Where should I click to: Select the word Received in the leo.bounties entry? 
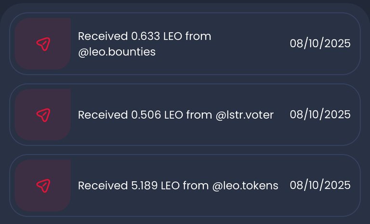coord(103,37)
